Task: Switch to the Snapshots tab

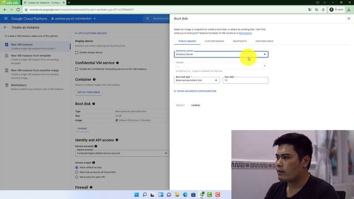Action: 240,41
